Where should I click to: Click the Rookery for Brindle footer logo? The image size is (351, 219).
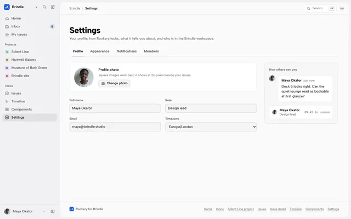coord(72,209)
